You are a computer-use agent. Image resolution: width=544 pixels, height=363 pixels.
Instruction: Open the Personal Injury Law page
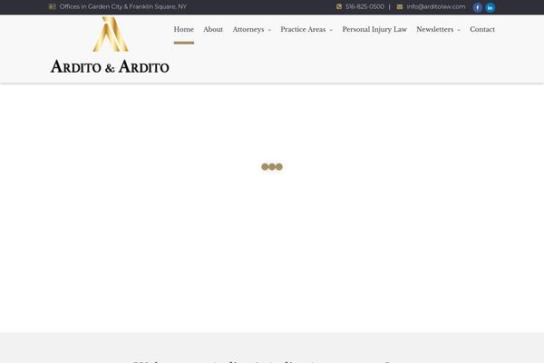point(374,30)
